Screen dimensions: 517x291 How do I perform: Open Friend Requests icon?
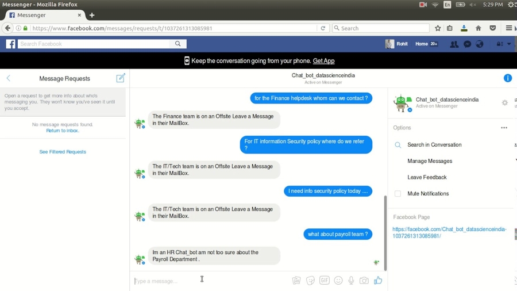pos(454,44)
